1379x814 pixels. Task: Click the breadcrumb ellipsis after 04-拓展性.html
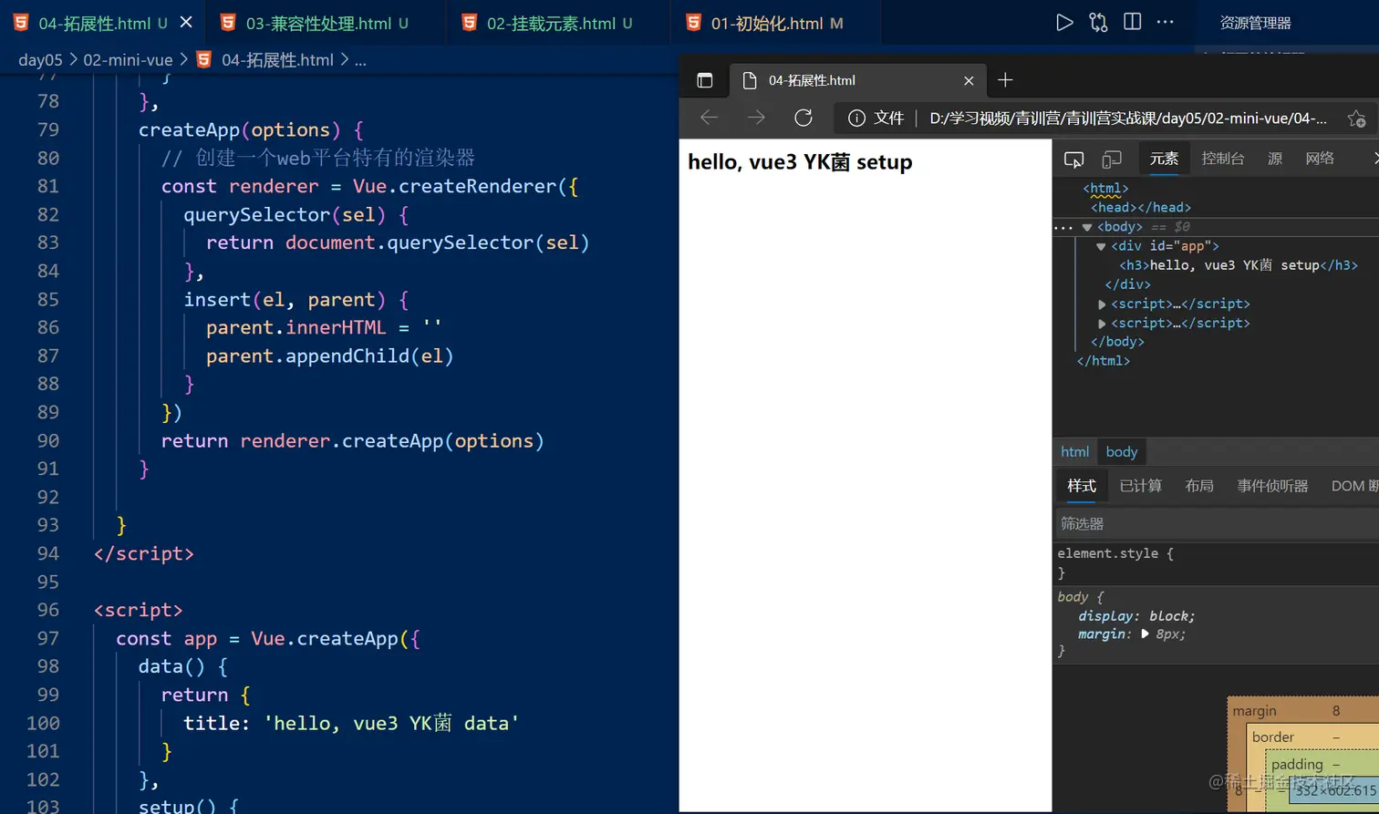(360, 60)
